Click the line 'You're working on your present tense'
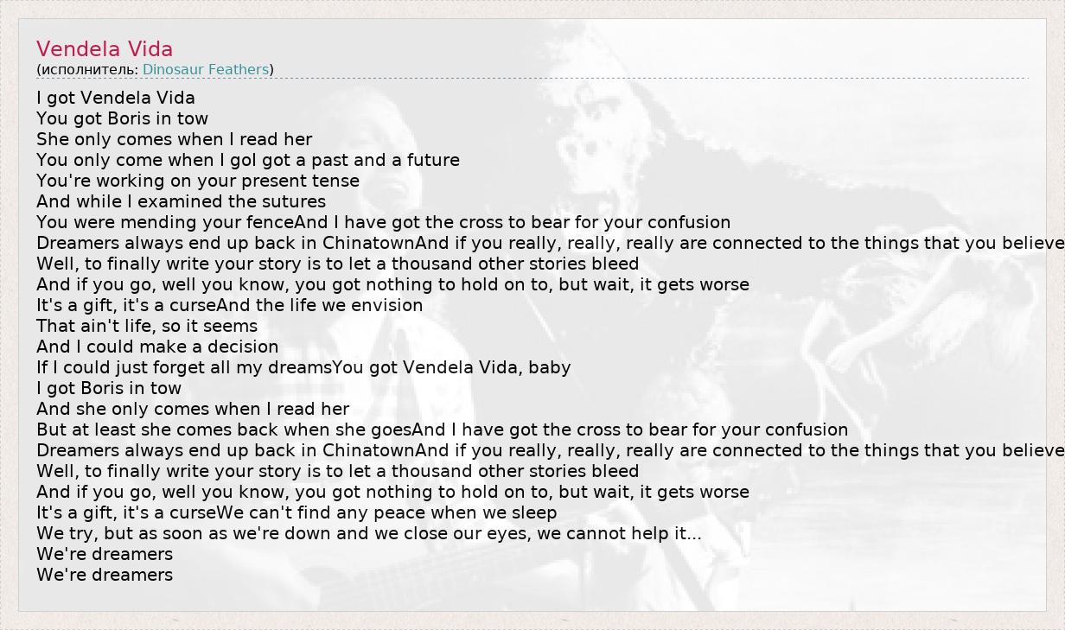This screenshot has width=1065, height=630. point(198,181)
